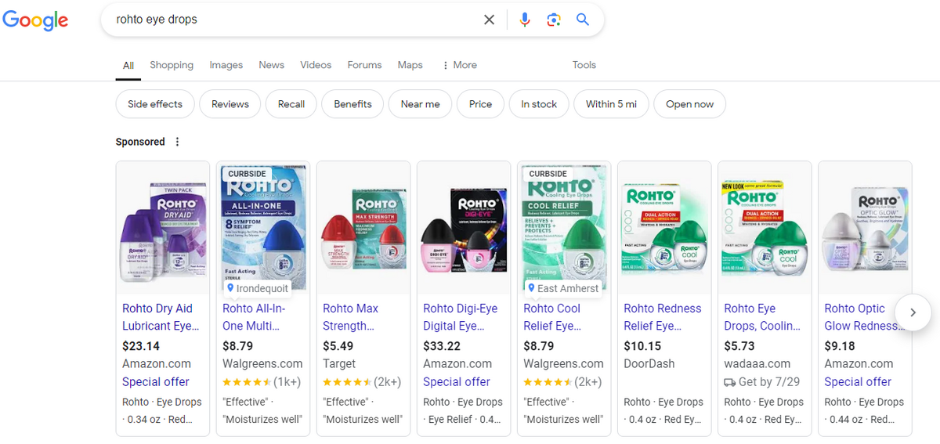Click Rohto Eye Drops, Cooling link
This screenshot has width=940, height=444.
762,317
